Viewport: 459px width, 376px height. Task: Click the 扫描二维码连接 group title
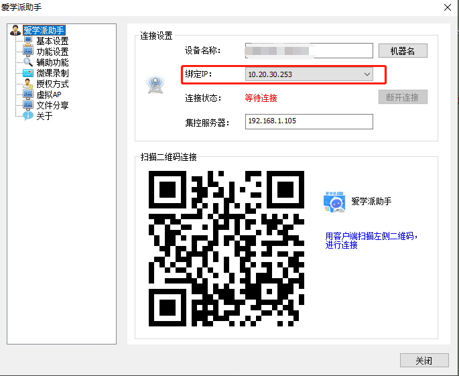tap(169, 157)
